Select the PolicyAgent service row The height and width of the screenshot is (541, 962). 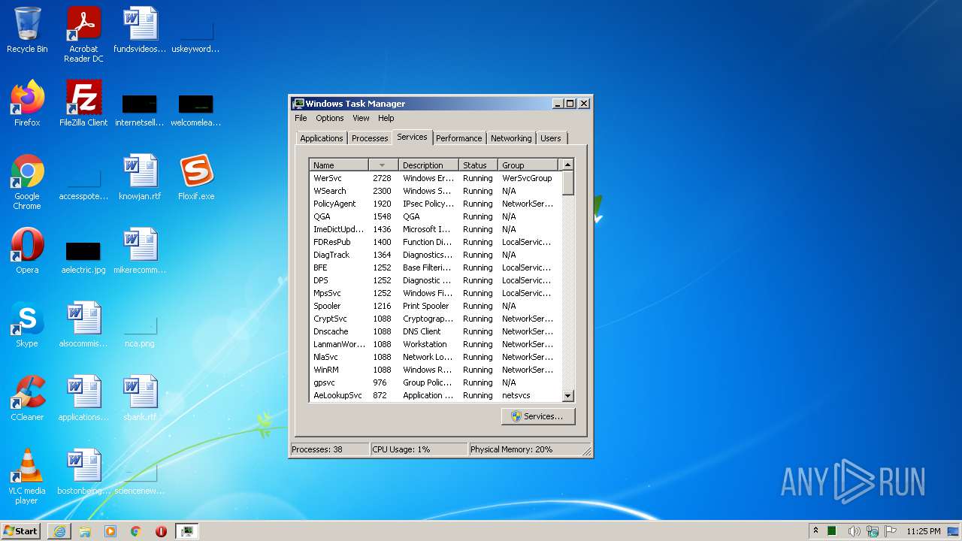point(435,204)
